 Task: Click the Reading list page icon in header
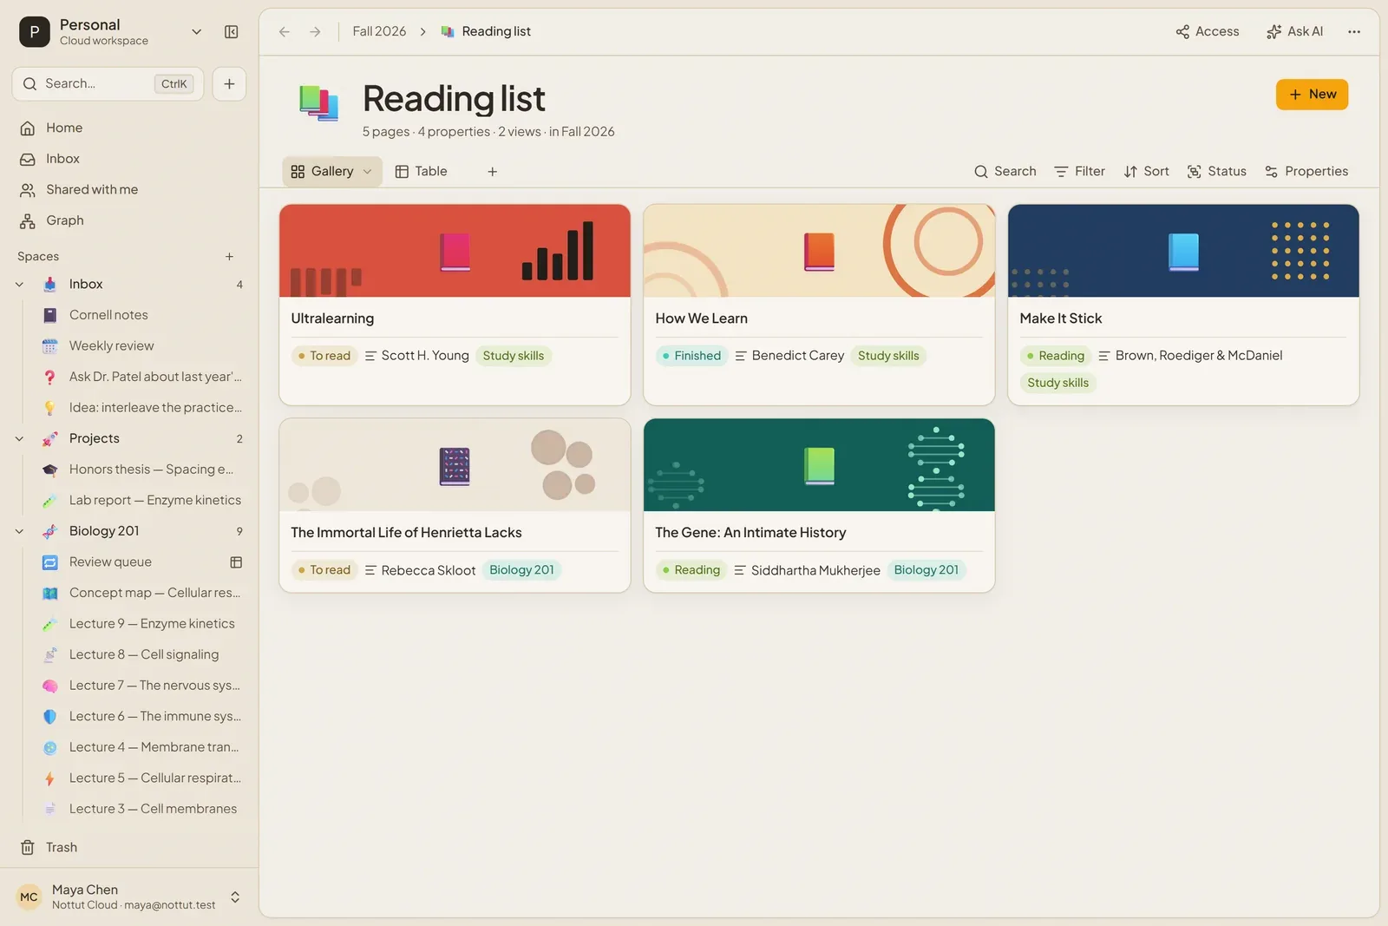tap(318, 102)
